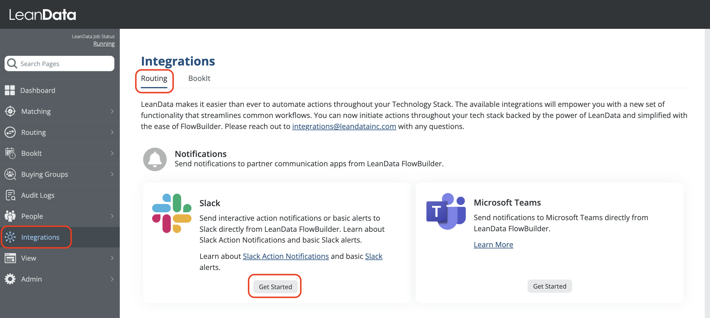Expand the Admin menu chevron

click(112, 279)
